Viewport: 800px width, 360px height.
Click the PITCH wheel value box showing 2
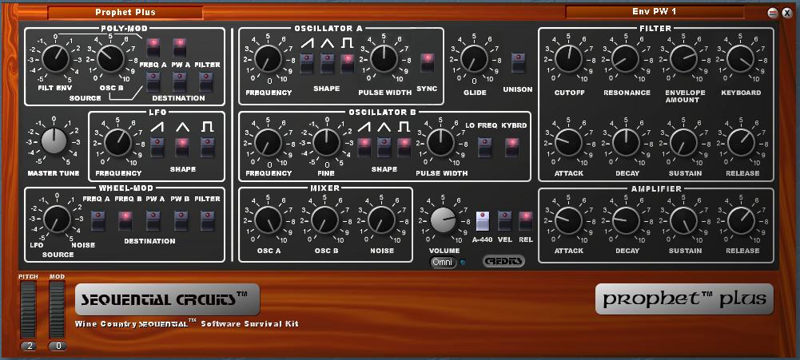[30, 346]
